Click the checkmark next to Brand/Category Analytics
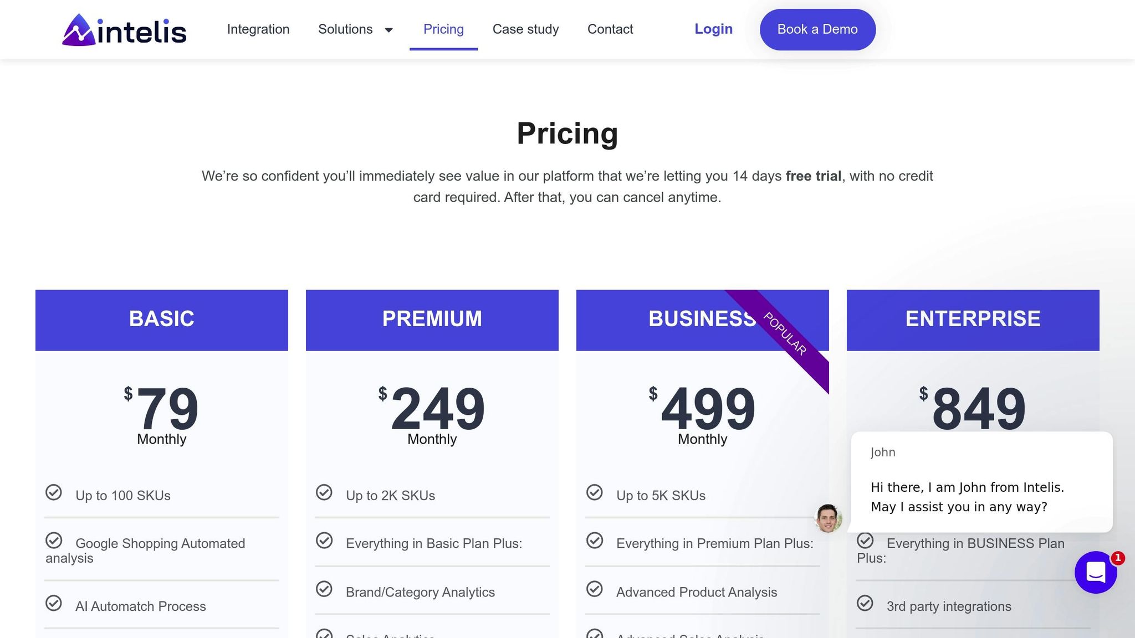1135x638 pixels. point(324,589)
